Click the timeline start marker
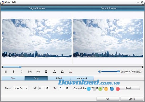Image resolution: width=145 pixels, height=102 pixels. 2,67
